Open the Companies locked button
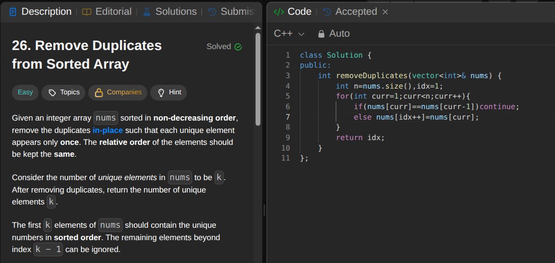This screenshot has height=263, width=555. 118,92
